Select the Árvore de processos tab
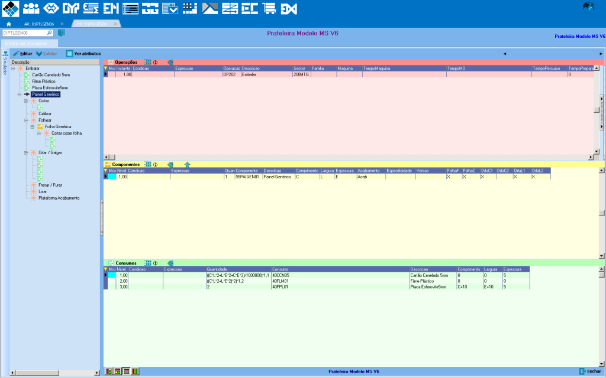 pos(28,43)
